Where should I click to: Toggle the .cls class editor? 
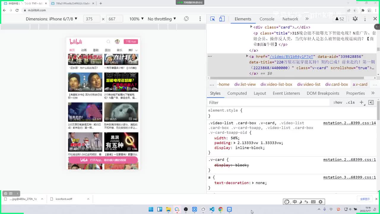350,102
